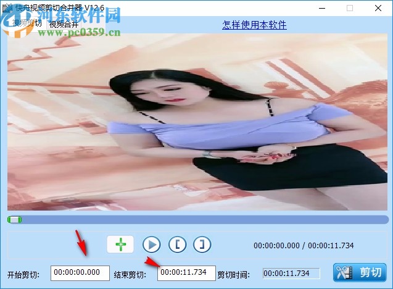This screenshot has width=393, height=289.
Task: Click the green plus add video button
Action: pyautogui.click(x=120, y=244)
